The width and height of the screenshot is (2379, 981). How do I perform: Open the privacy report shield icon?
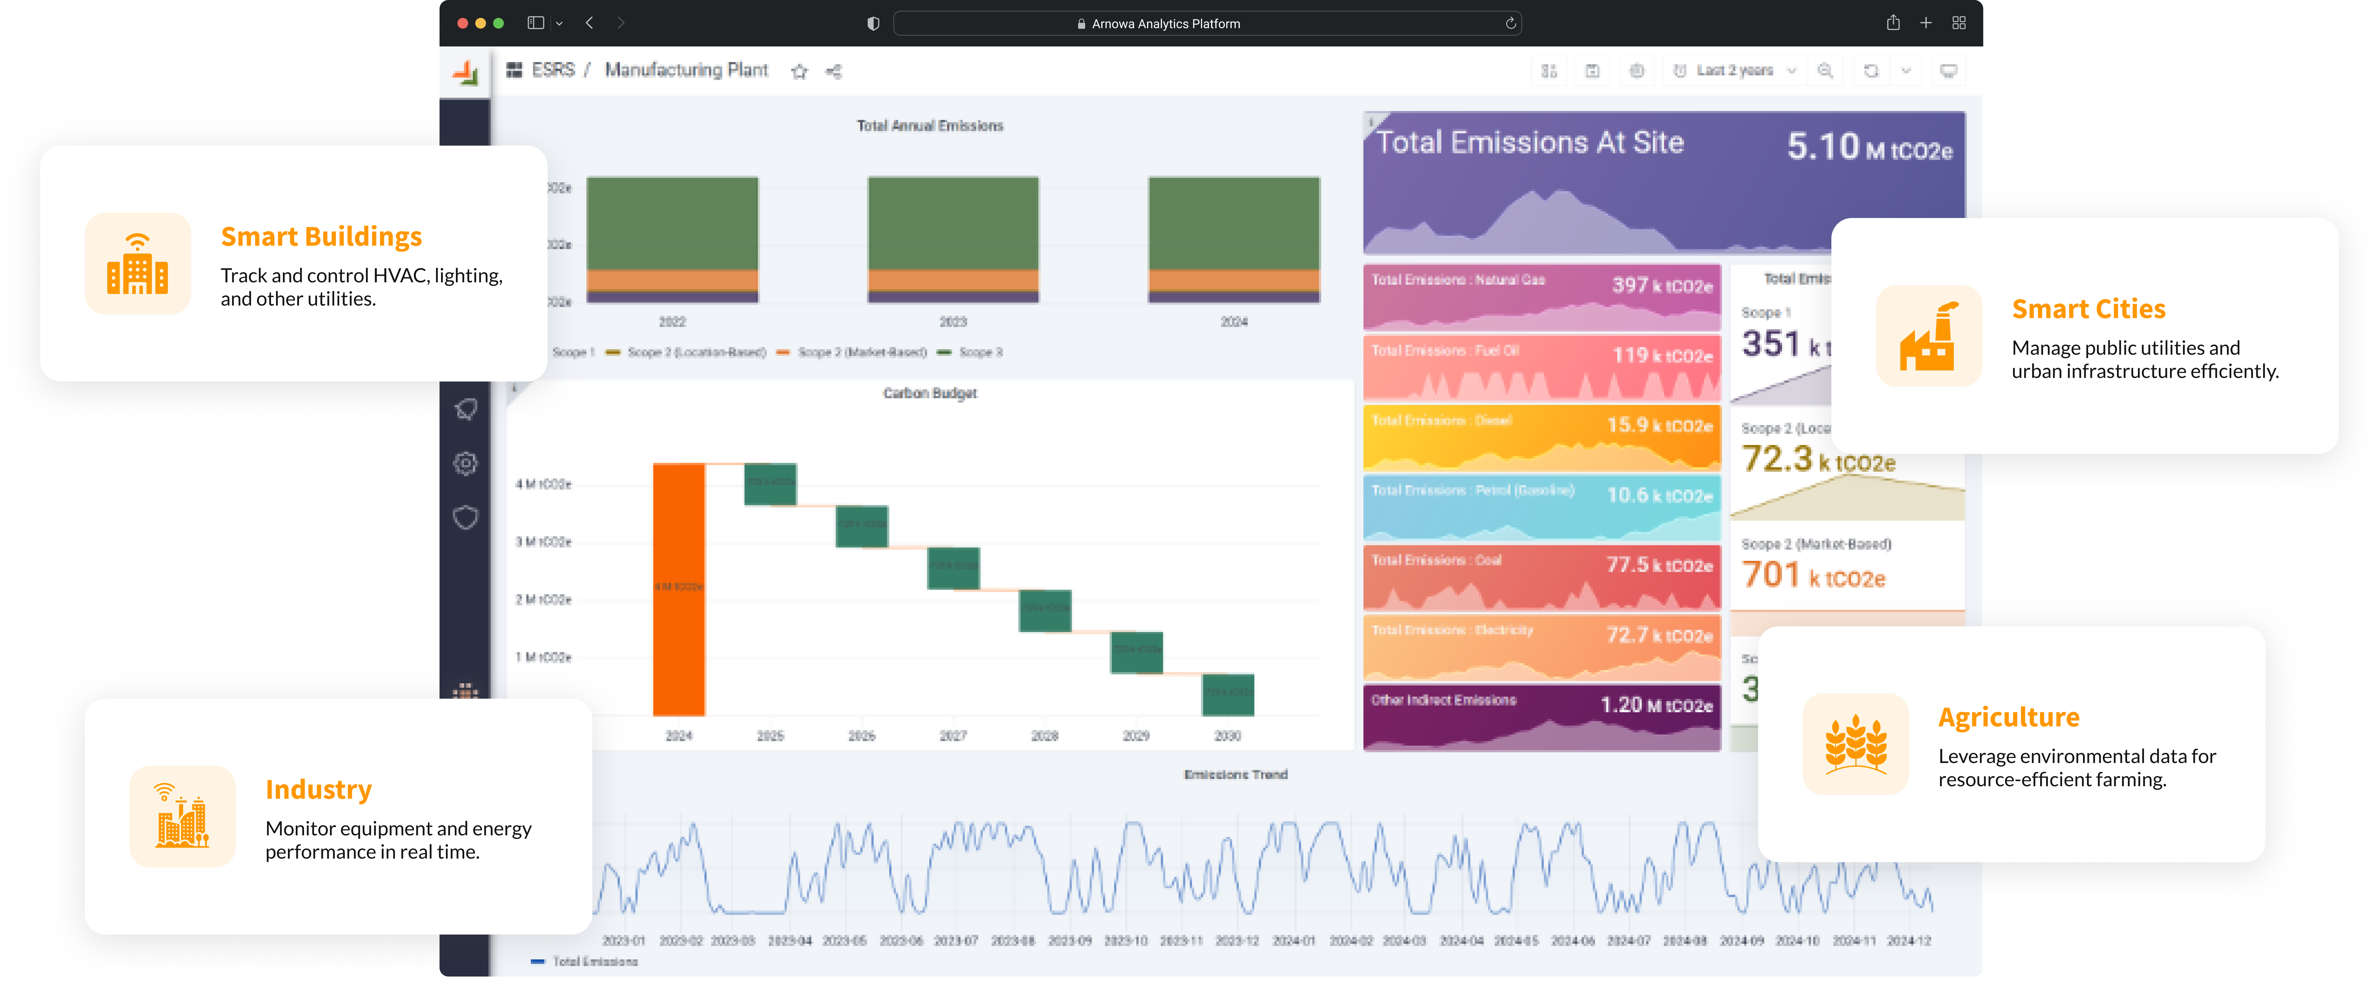point(873,24)
